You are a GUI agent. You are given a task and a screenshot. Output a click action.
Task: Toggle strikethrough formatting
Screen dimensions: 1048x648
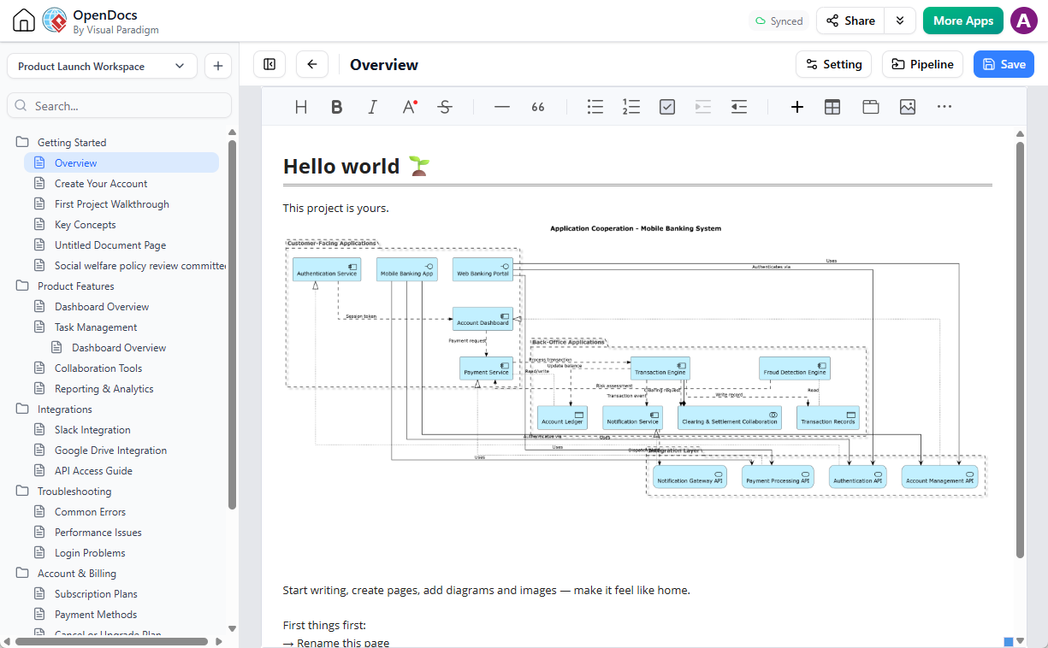(x=445, y=107)
